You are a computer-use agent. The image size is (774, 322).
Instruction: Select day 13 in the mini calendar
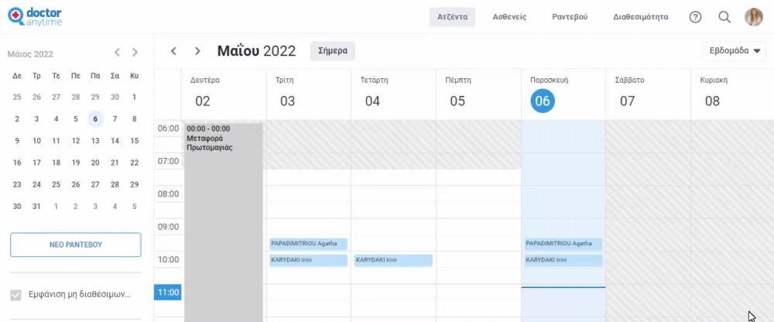click(x=95, y=141)
